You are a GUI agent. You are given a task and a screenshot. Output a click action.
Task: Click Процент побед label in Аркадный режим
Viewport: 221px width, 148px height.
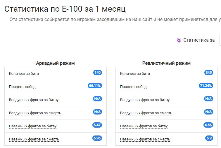pyautogui.click(x=22, y=87)
